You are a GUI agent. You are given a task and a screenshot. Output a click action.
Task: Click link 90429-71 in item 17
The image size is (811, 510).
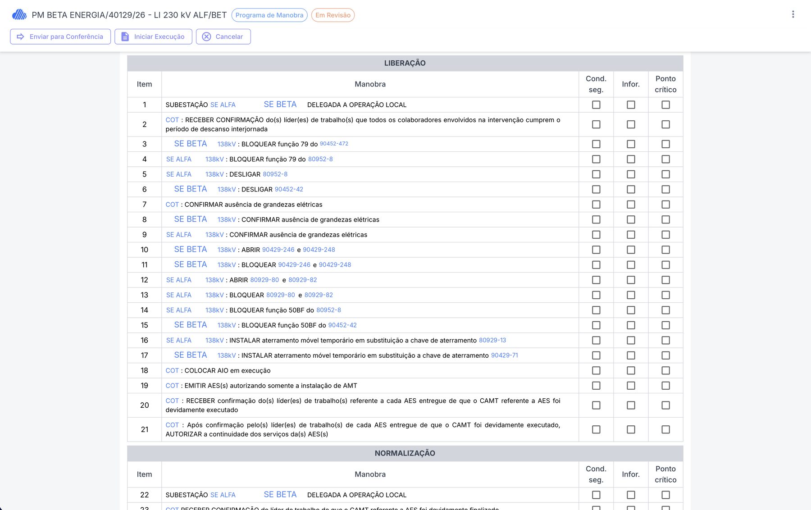505,355
